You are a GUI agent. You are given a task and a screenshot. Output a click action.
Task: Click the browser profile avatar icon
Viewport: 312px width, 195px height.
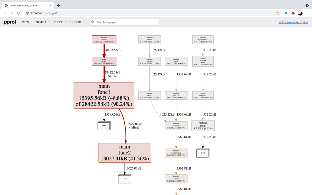[301, 13]
